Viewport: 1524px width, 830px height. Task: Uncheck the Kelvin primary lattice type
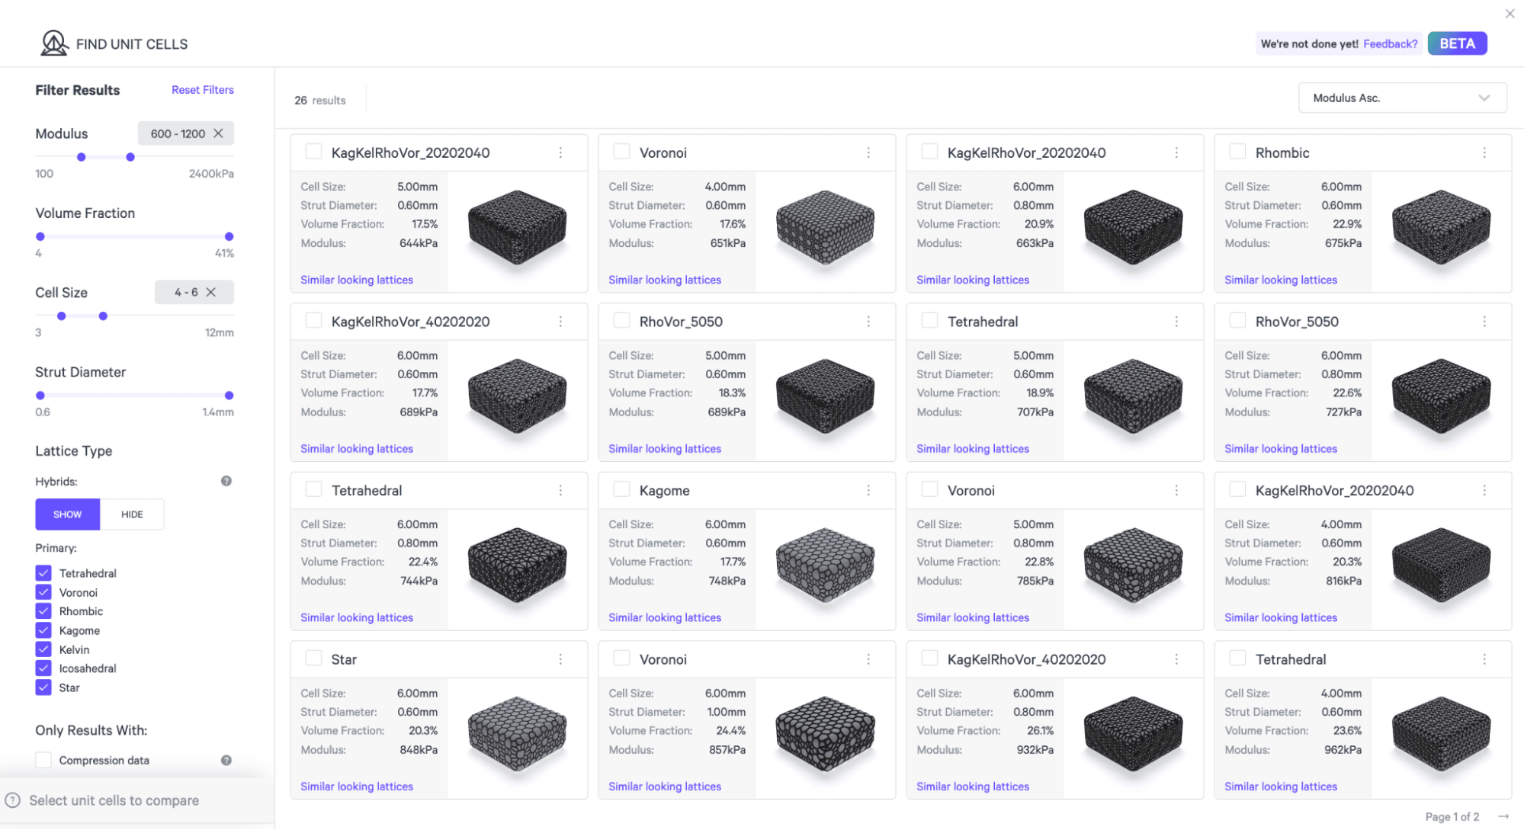tap(43, 649)
